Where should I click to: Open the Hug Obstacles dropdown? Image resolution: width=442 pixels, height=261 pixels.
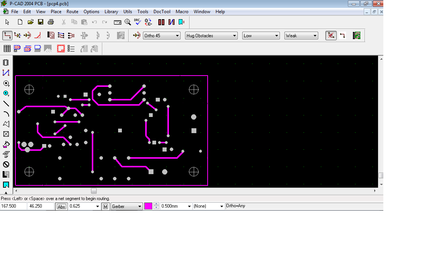211,35
